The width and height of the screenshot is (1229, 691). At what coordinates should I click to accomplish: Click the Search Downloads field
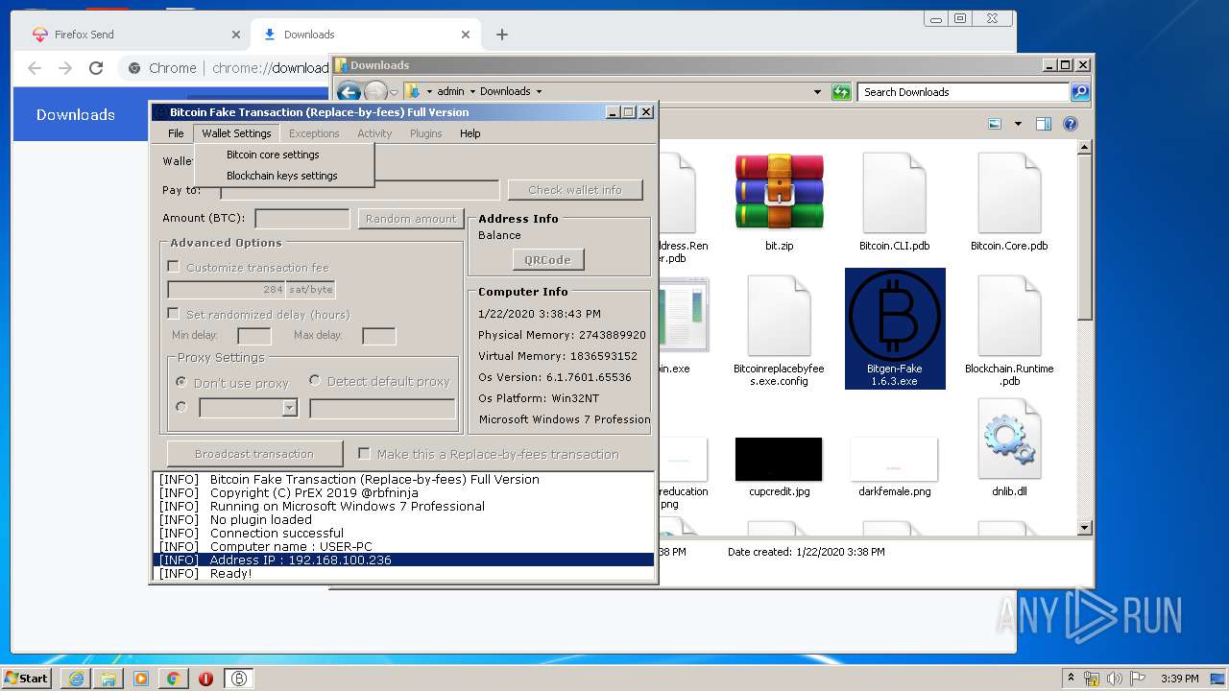[x=963, y=92]
